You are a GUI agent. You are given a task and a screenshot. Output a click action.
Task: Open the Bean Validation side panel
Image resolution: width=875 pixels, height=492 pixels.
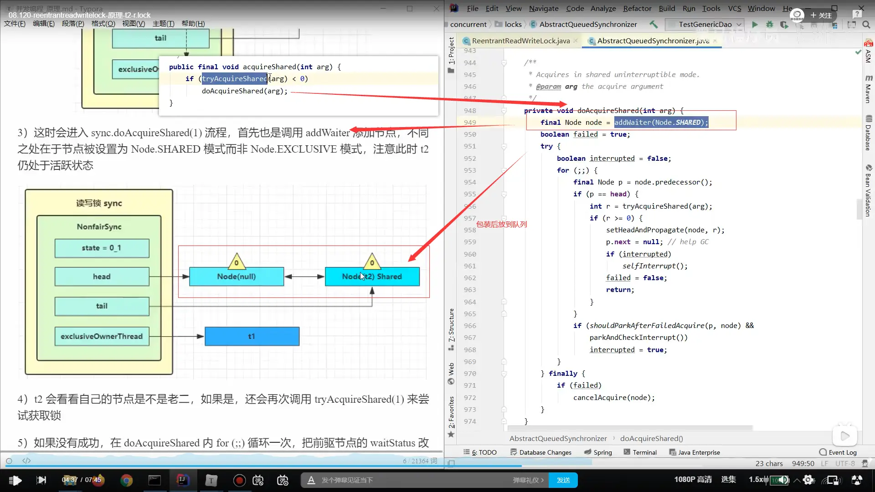pos(868,190)
